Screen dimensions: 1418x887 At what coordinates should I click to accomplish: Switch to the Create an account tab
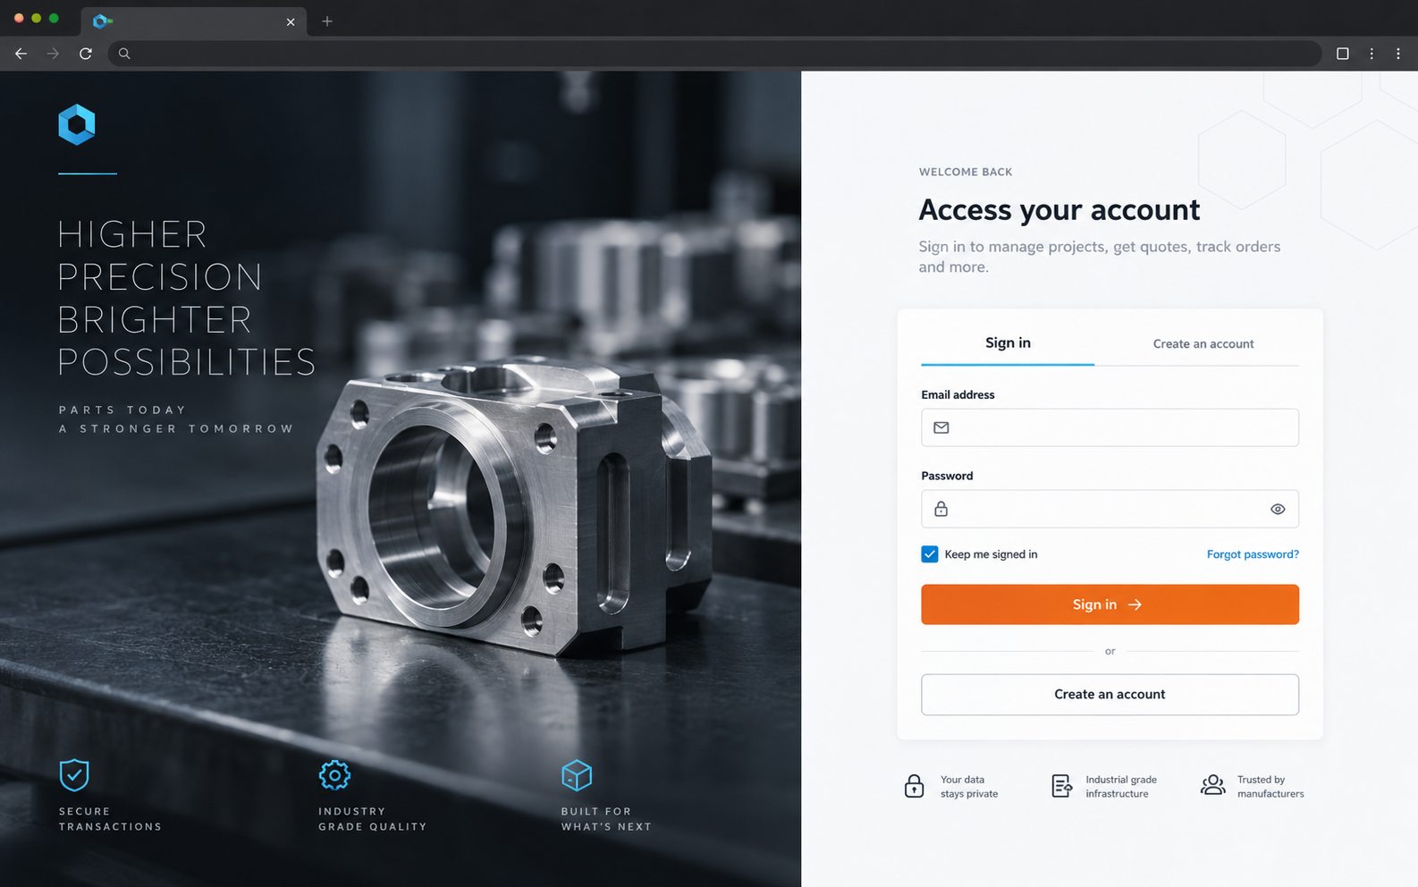pos(1203,344)
